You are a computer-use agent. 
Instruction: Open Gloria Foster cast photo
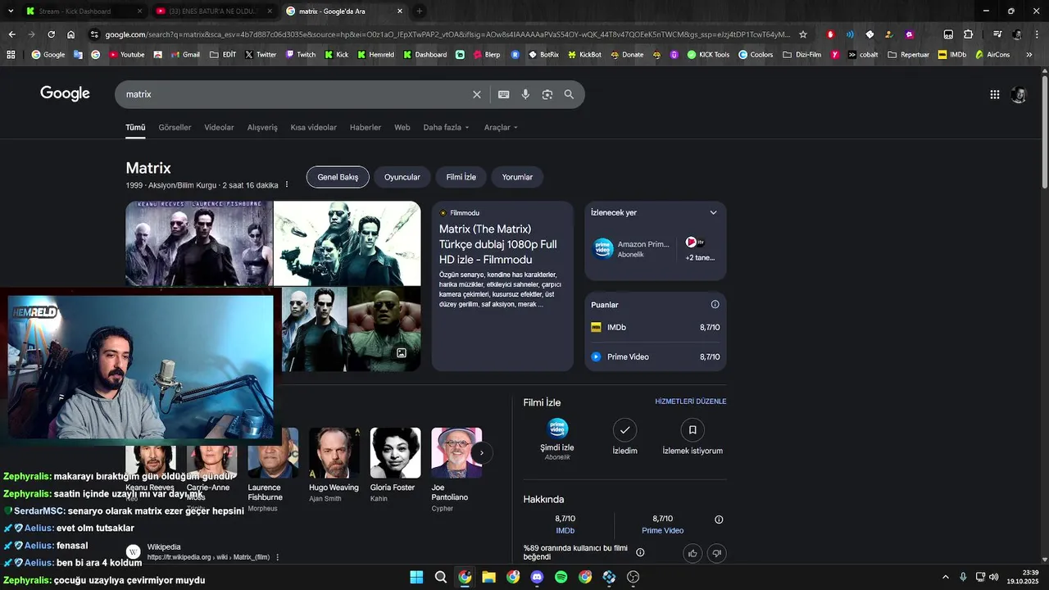tap(396, 452)
